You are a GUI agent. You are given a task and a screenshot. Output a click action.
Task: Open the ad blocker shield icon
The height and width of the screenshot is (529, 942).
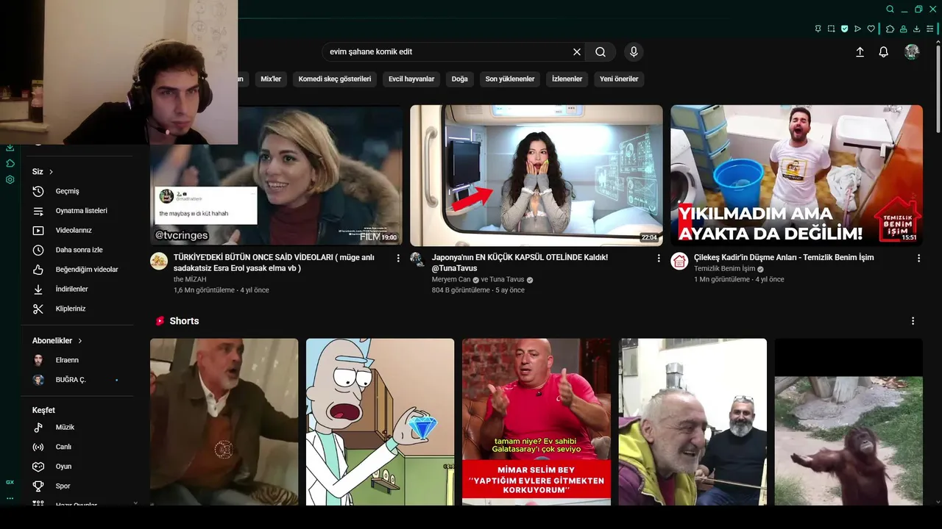[845, 29]
